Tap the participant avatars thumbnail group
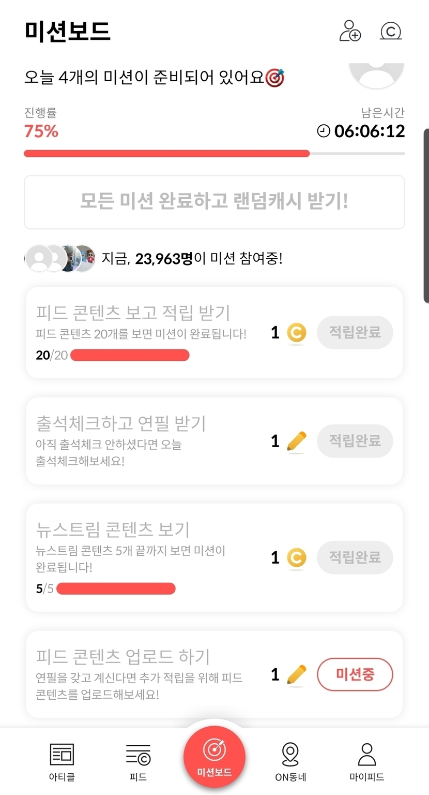This screenshot has height=795, width=429. [x=61, y=258]
